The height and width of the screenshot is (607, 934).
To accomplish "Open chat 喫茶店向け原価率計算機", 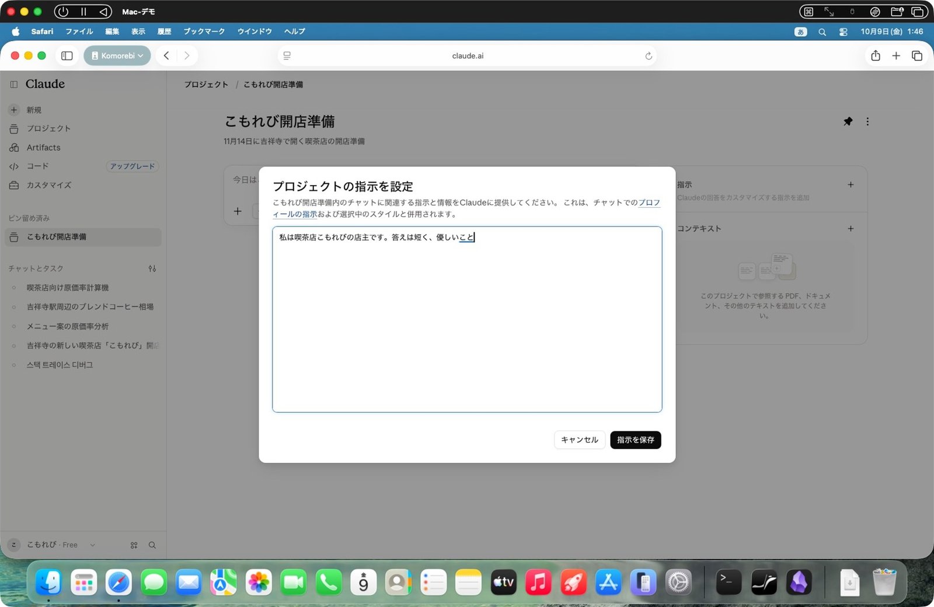I will click(68, 288).
